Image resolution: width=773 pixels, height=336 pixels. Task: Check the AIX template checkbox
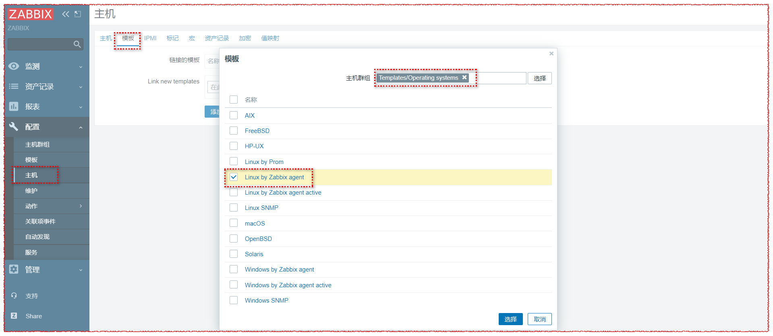tap(234, 115)
